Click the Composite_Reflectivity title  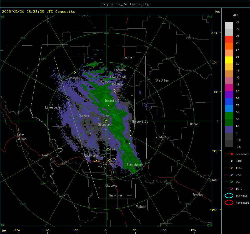click(x=125, y=4)
